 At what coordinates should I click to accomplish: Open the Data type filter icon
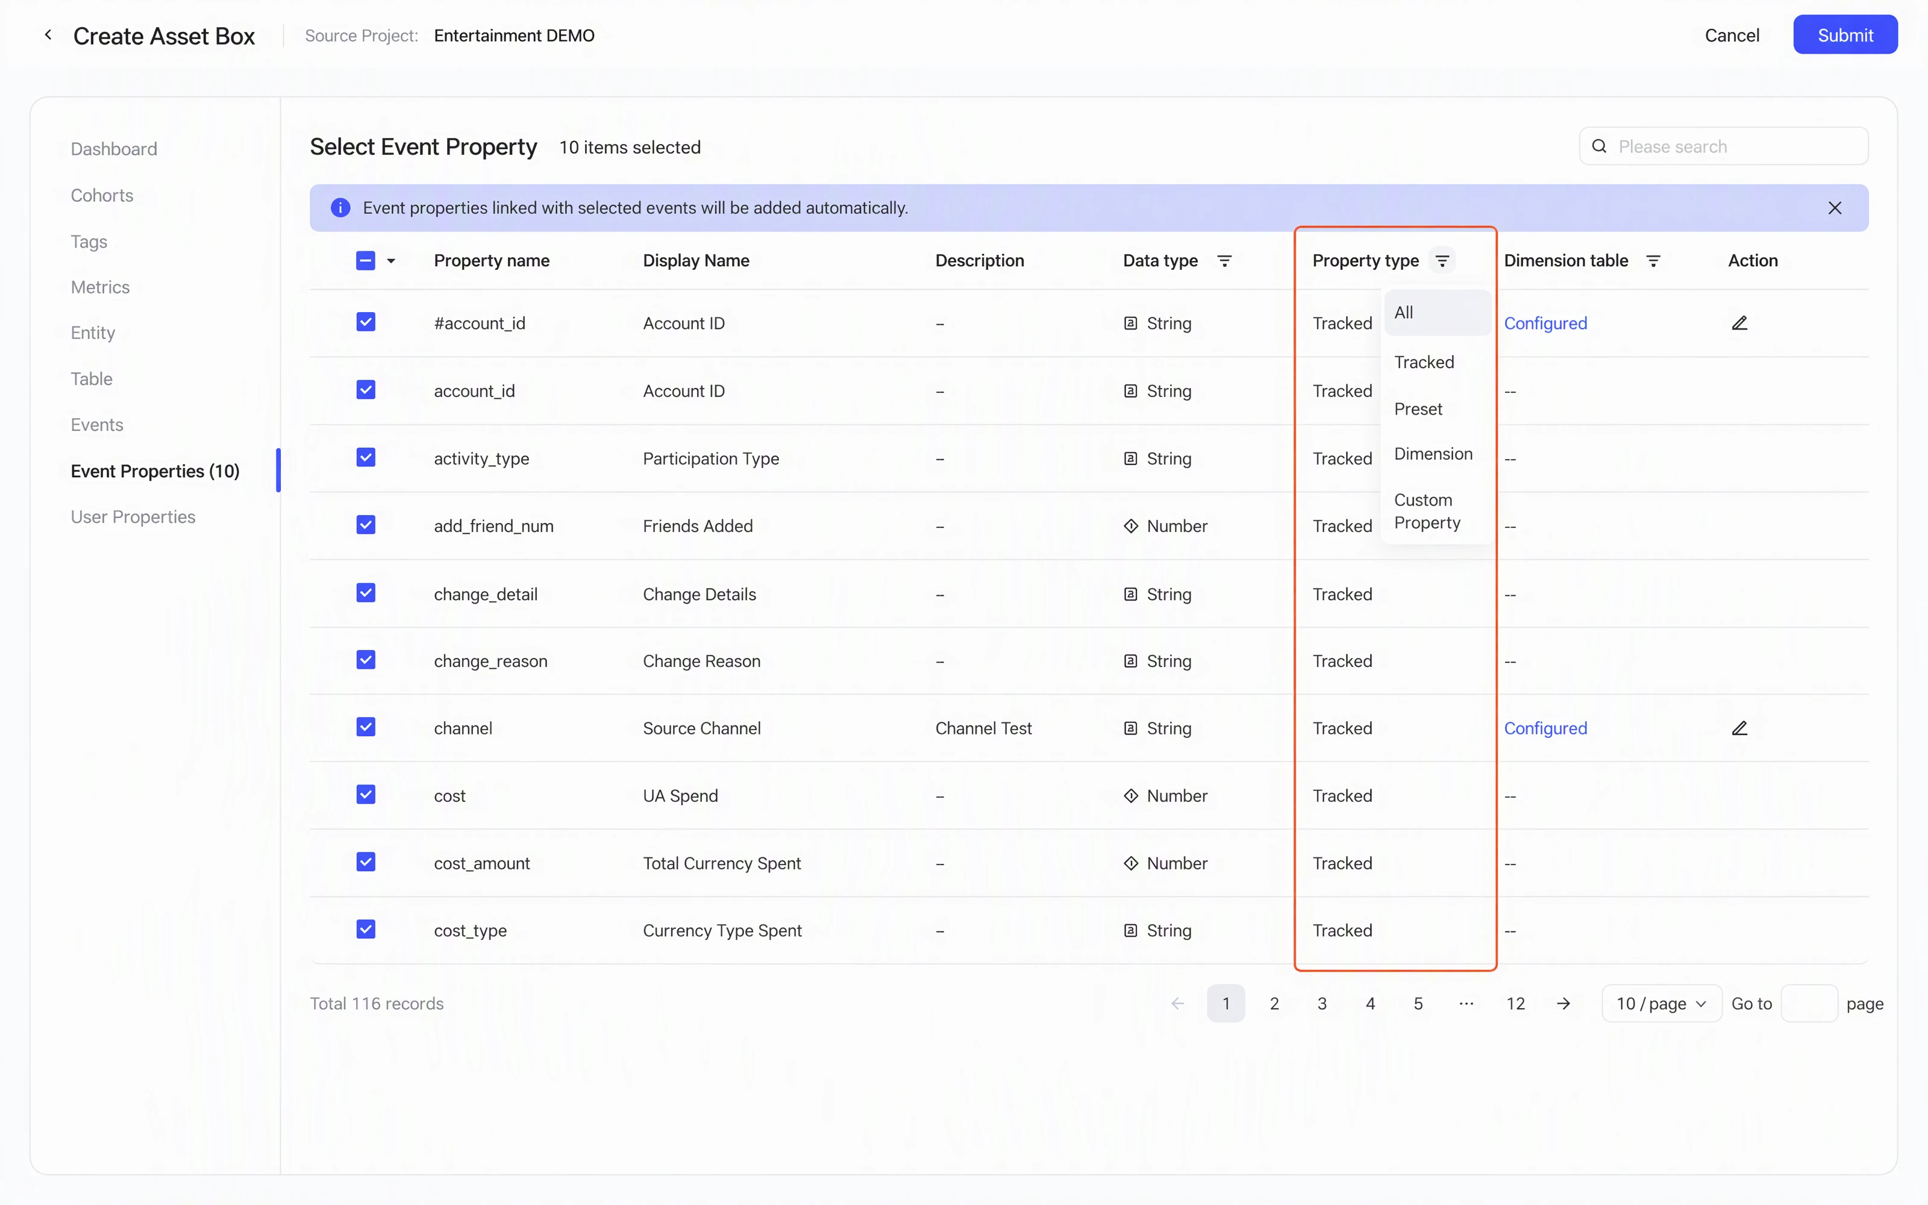pyautogui.click(x=1224, y=261)
